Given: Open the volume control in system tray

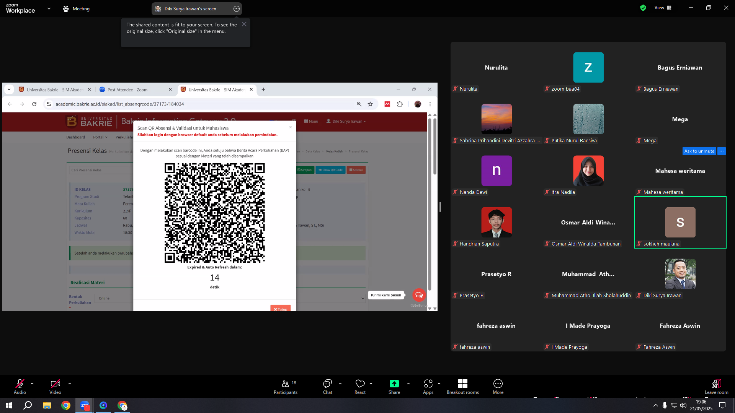Looking at the screenshot, I should 683,405.
